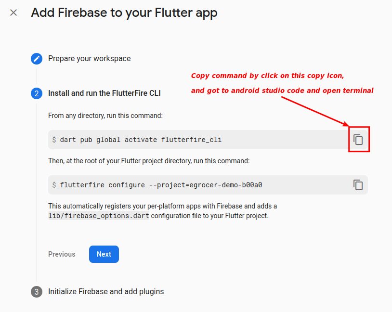
Task: Click the dart pub global activate command text
Action: tap(141, 140)
